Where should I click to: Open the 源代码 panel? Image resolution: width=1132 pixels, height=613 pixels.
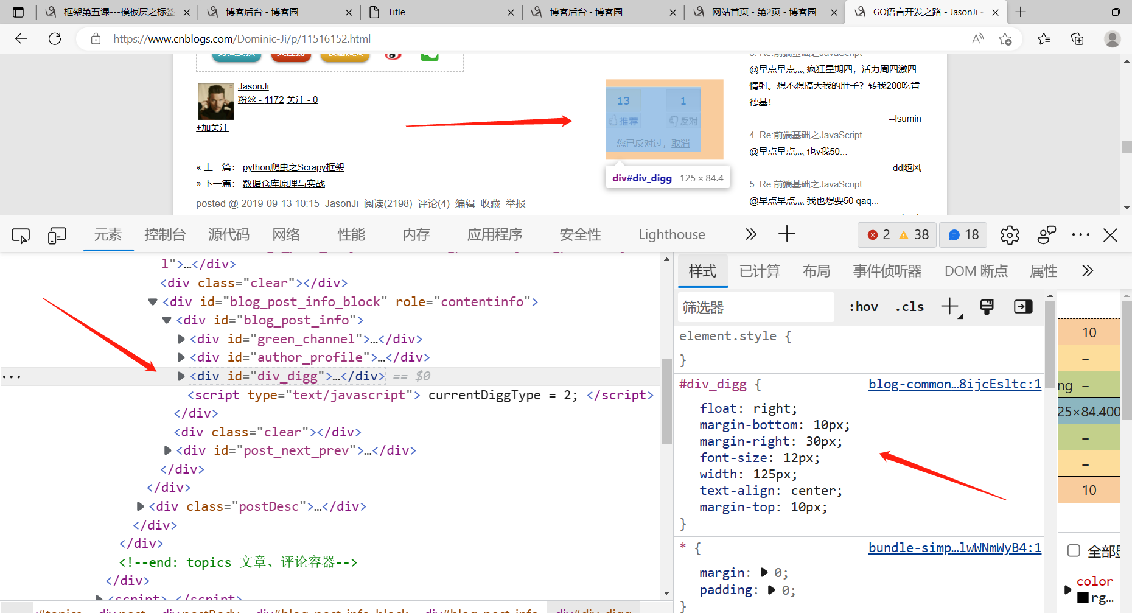coord(229,235)
